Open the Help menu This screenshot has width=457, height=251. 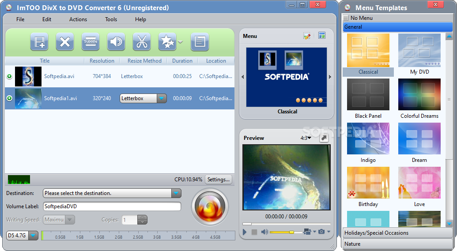point(140,19)
